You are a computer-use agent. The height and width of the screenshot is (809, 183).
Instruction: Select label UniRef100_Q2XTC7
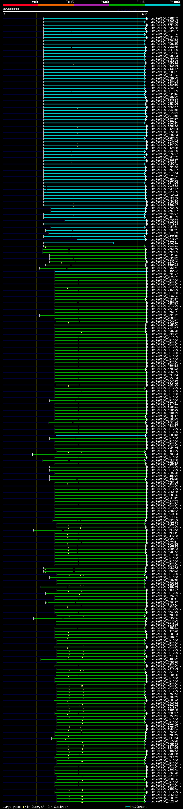pos(164,88)
